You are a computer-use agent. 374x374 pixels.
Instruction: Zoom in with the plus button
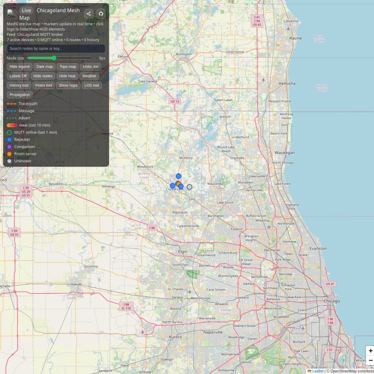tap(370, 350)
